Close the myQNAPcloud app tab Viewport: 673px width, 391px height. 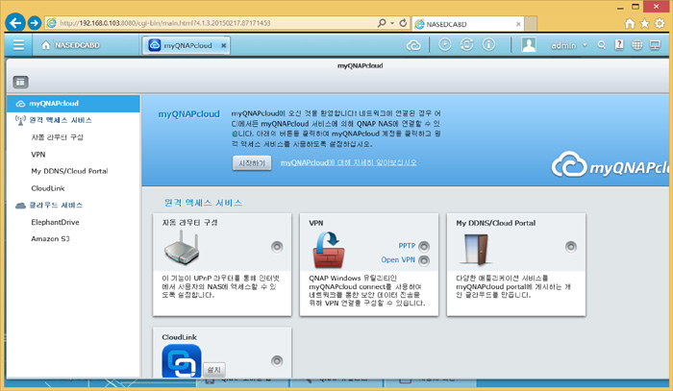pyautogui.click(x=224, y=45)
